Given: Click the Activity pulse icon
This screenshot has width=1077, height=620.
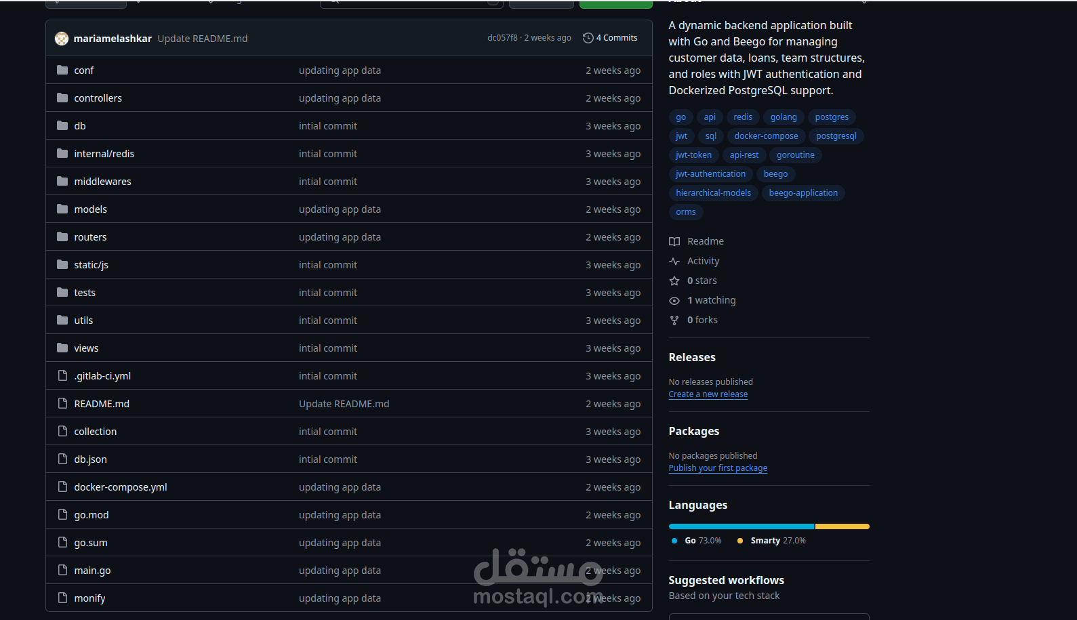Looking at the screenshot, I should 674,261.
